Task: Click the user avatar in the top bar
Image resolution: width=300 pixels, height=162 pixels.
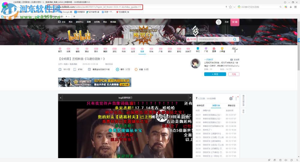Action: [218, 22]
